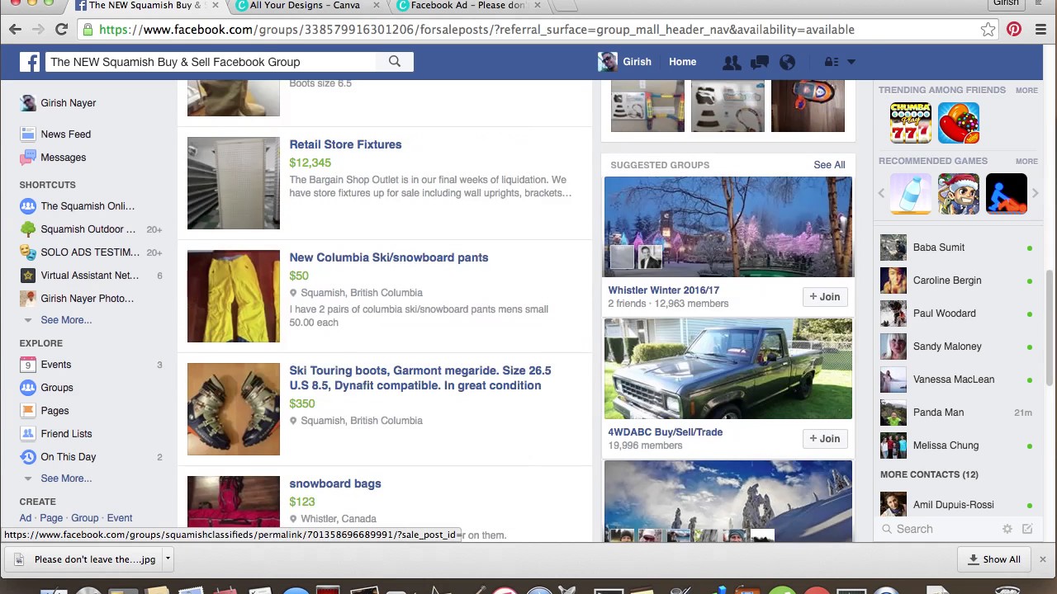Click Retail Store Fixtures thumbnail
The width and height of the screenshot is (1057, 594).
234,183
